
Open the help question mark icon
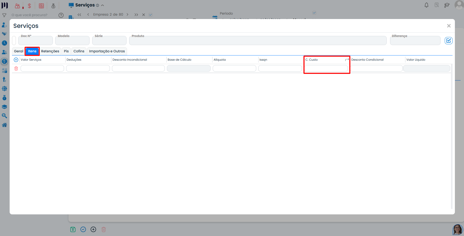[x=61, y=15]
